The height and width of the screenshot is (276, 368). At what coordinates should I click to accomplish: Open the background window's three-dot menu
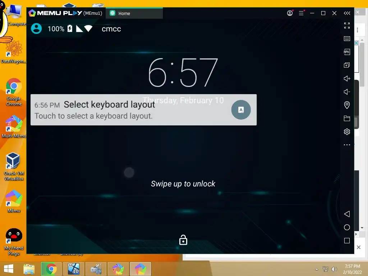[x=357, y=30]
